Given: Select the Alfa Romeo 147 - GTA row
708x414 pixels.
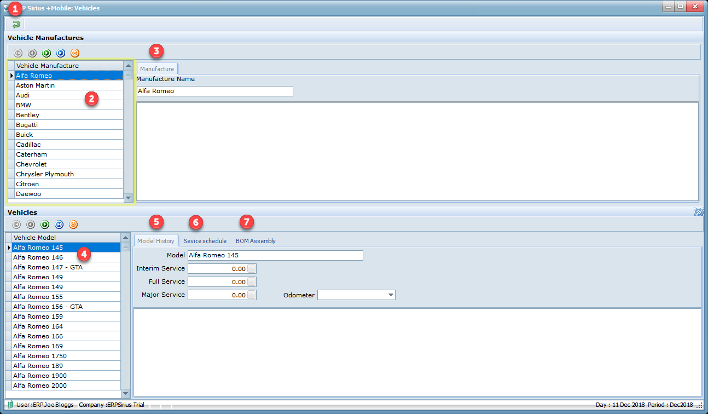Looking at the screenshot, I should coord(66,267).
